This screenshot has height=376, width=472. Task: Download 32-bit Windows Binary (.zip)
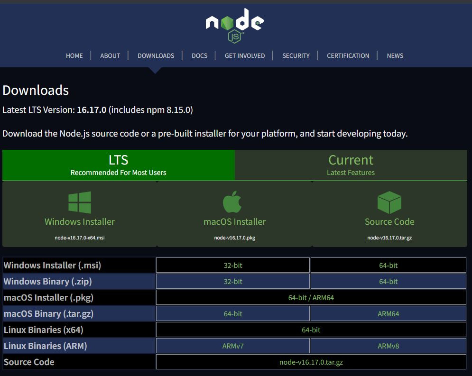[233, 282]
